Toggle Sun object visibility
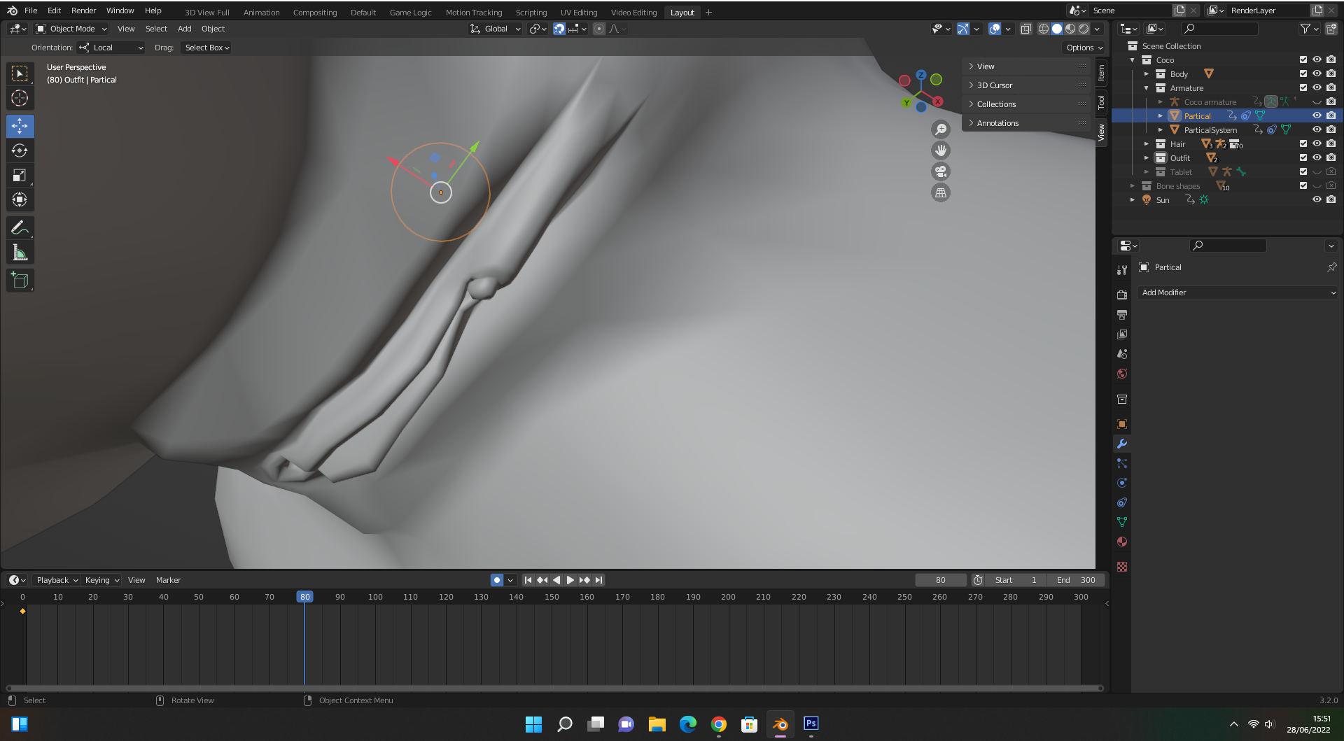Viewport: 1344px width, 741px height. pos(1317,200)
